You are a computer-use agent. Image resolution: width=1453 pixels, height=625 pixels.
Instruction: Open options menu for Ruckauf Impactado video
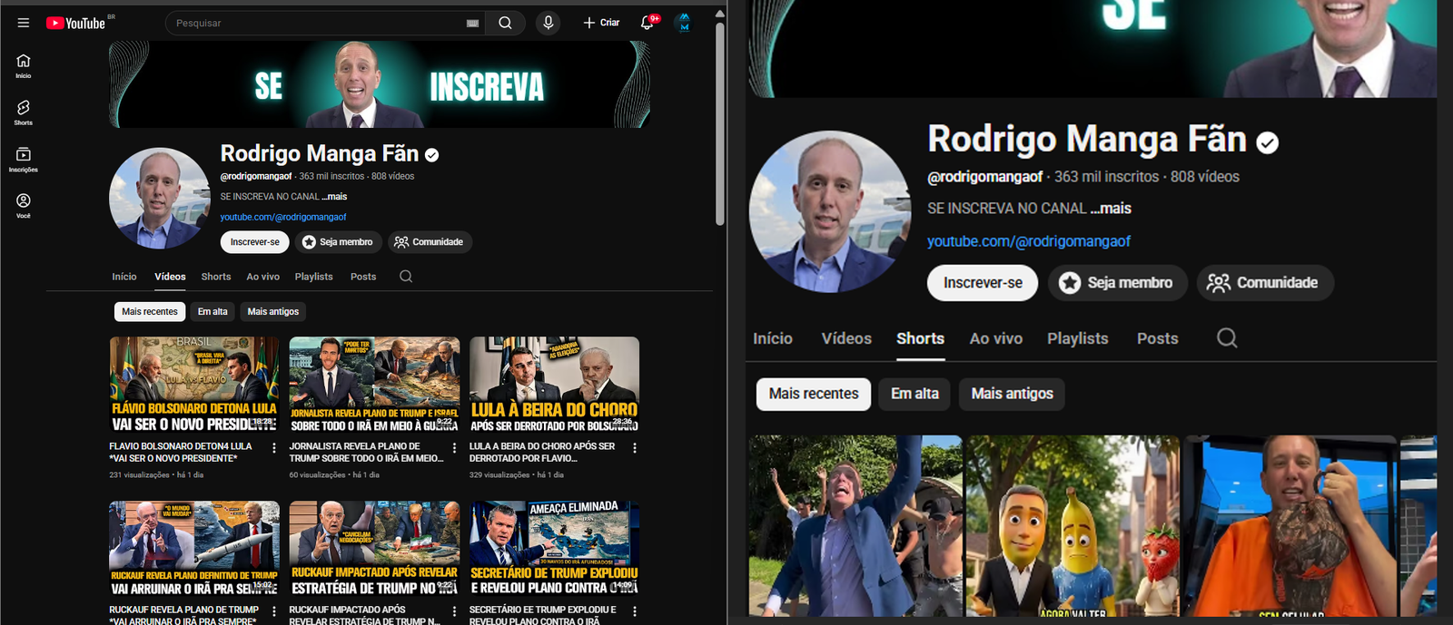point(454,611)
